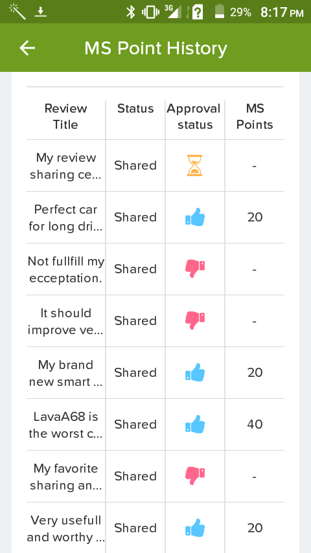Click thumbs-up icon for Very usefull review

coord(195,528)
